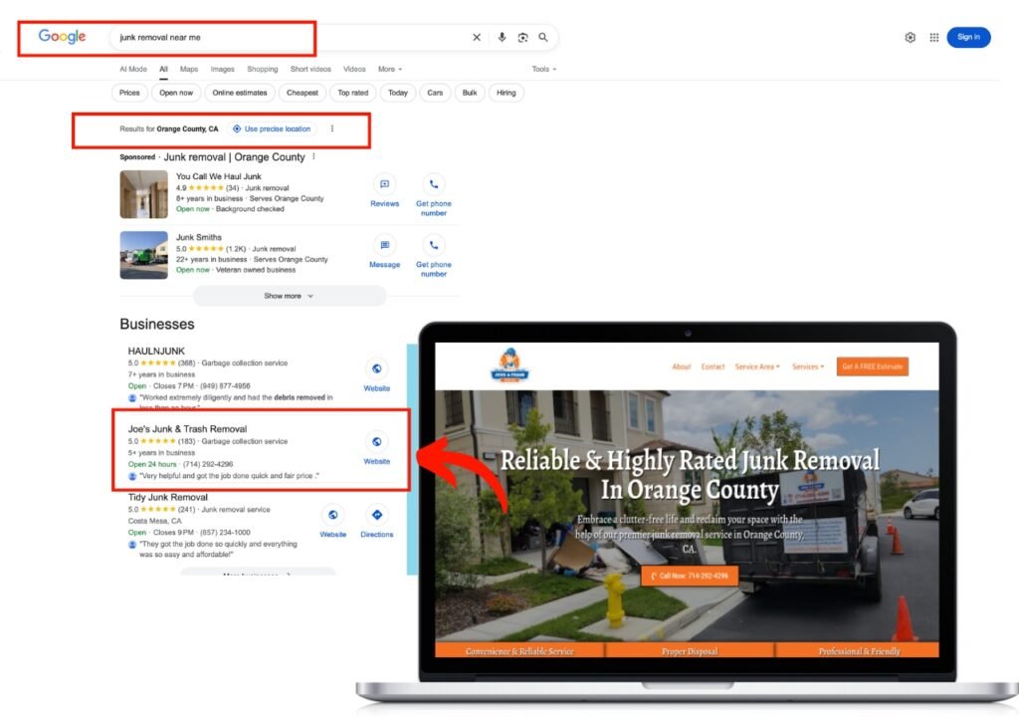Screen dimensions: 1019x717
Task: Get phone number for You Call We Haul Junk
Action: coord(434,195)
